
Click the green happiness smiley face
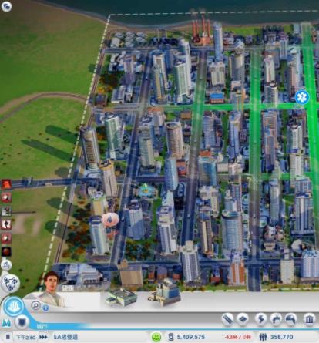pyautogui.click(x=156, y=337)
